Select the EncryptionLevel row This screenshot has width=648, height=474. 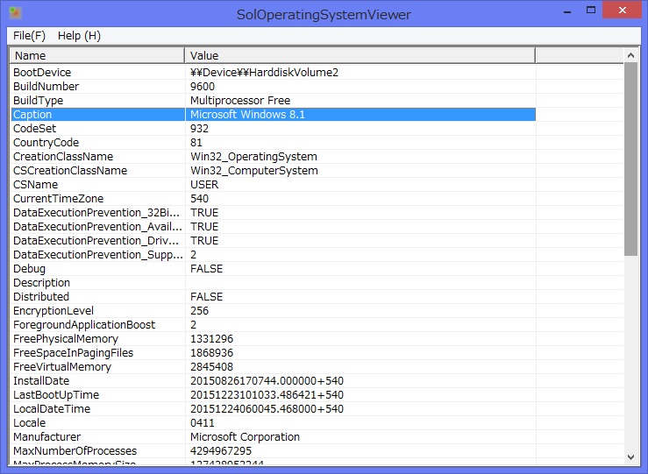coord(274,311)
